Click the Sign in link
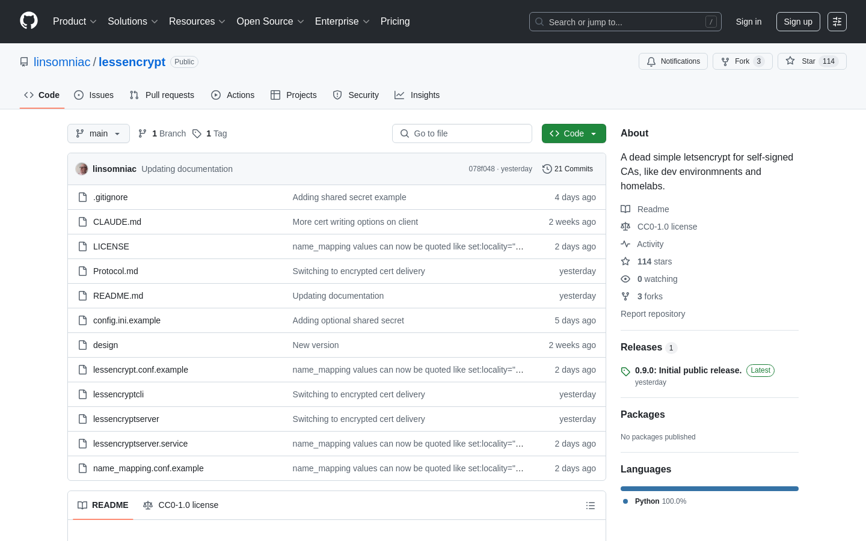Viewport: 866px width, 541px height. pyautogui.click(x=749, y=22)
